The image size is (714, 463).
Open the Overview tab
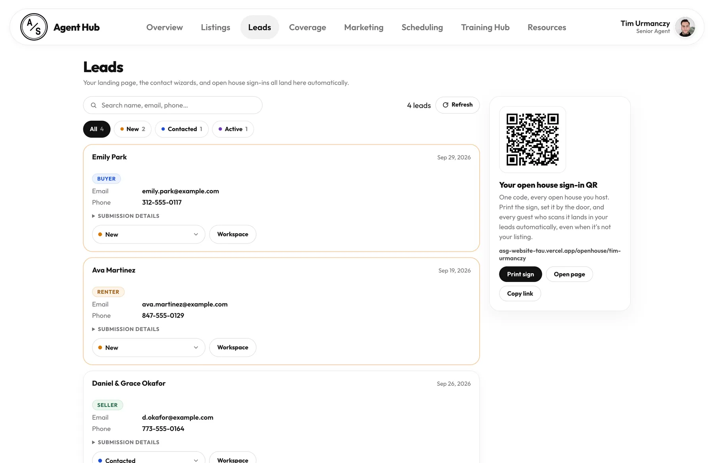tap(165, 27)
